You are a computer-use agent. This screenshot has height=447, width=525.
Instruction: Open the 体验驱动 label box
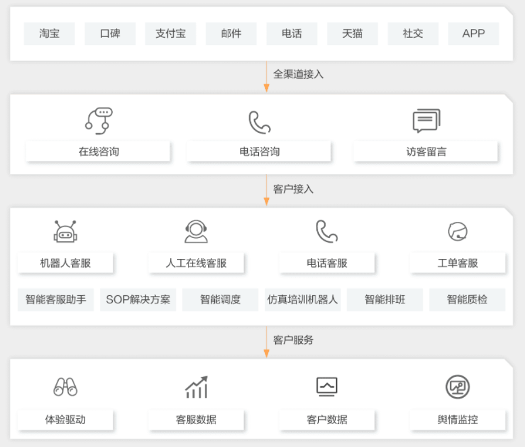click(66, 419)
